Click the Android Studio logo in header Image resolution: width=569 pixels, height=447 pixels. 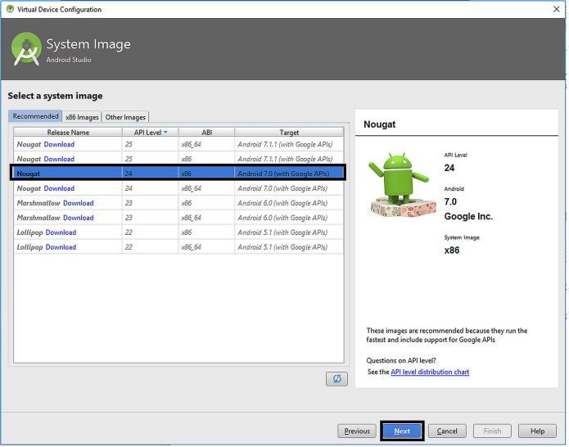(x=26, y=48)
